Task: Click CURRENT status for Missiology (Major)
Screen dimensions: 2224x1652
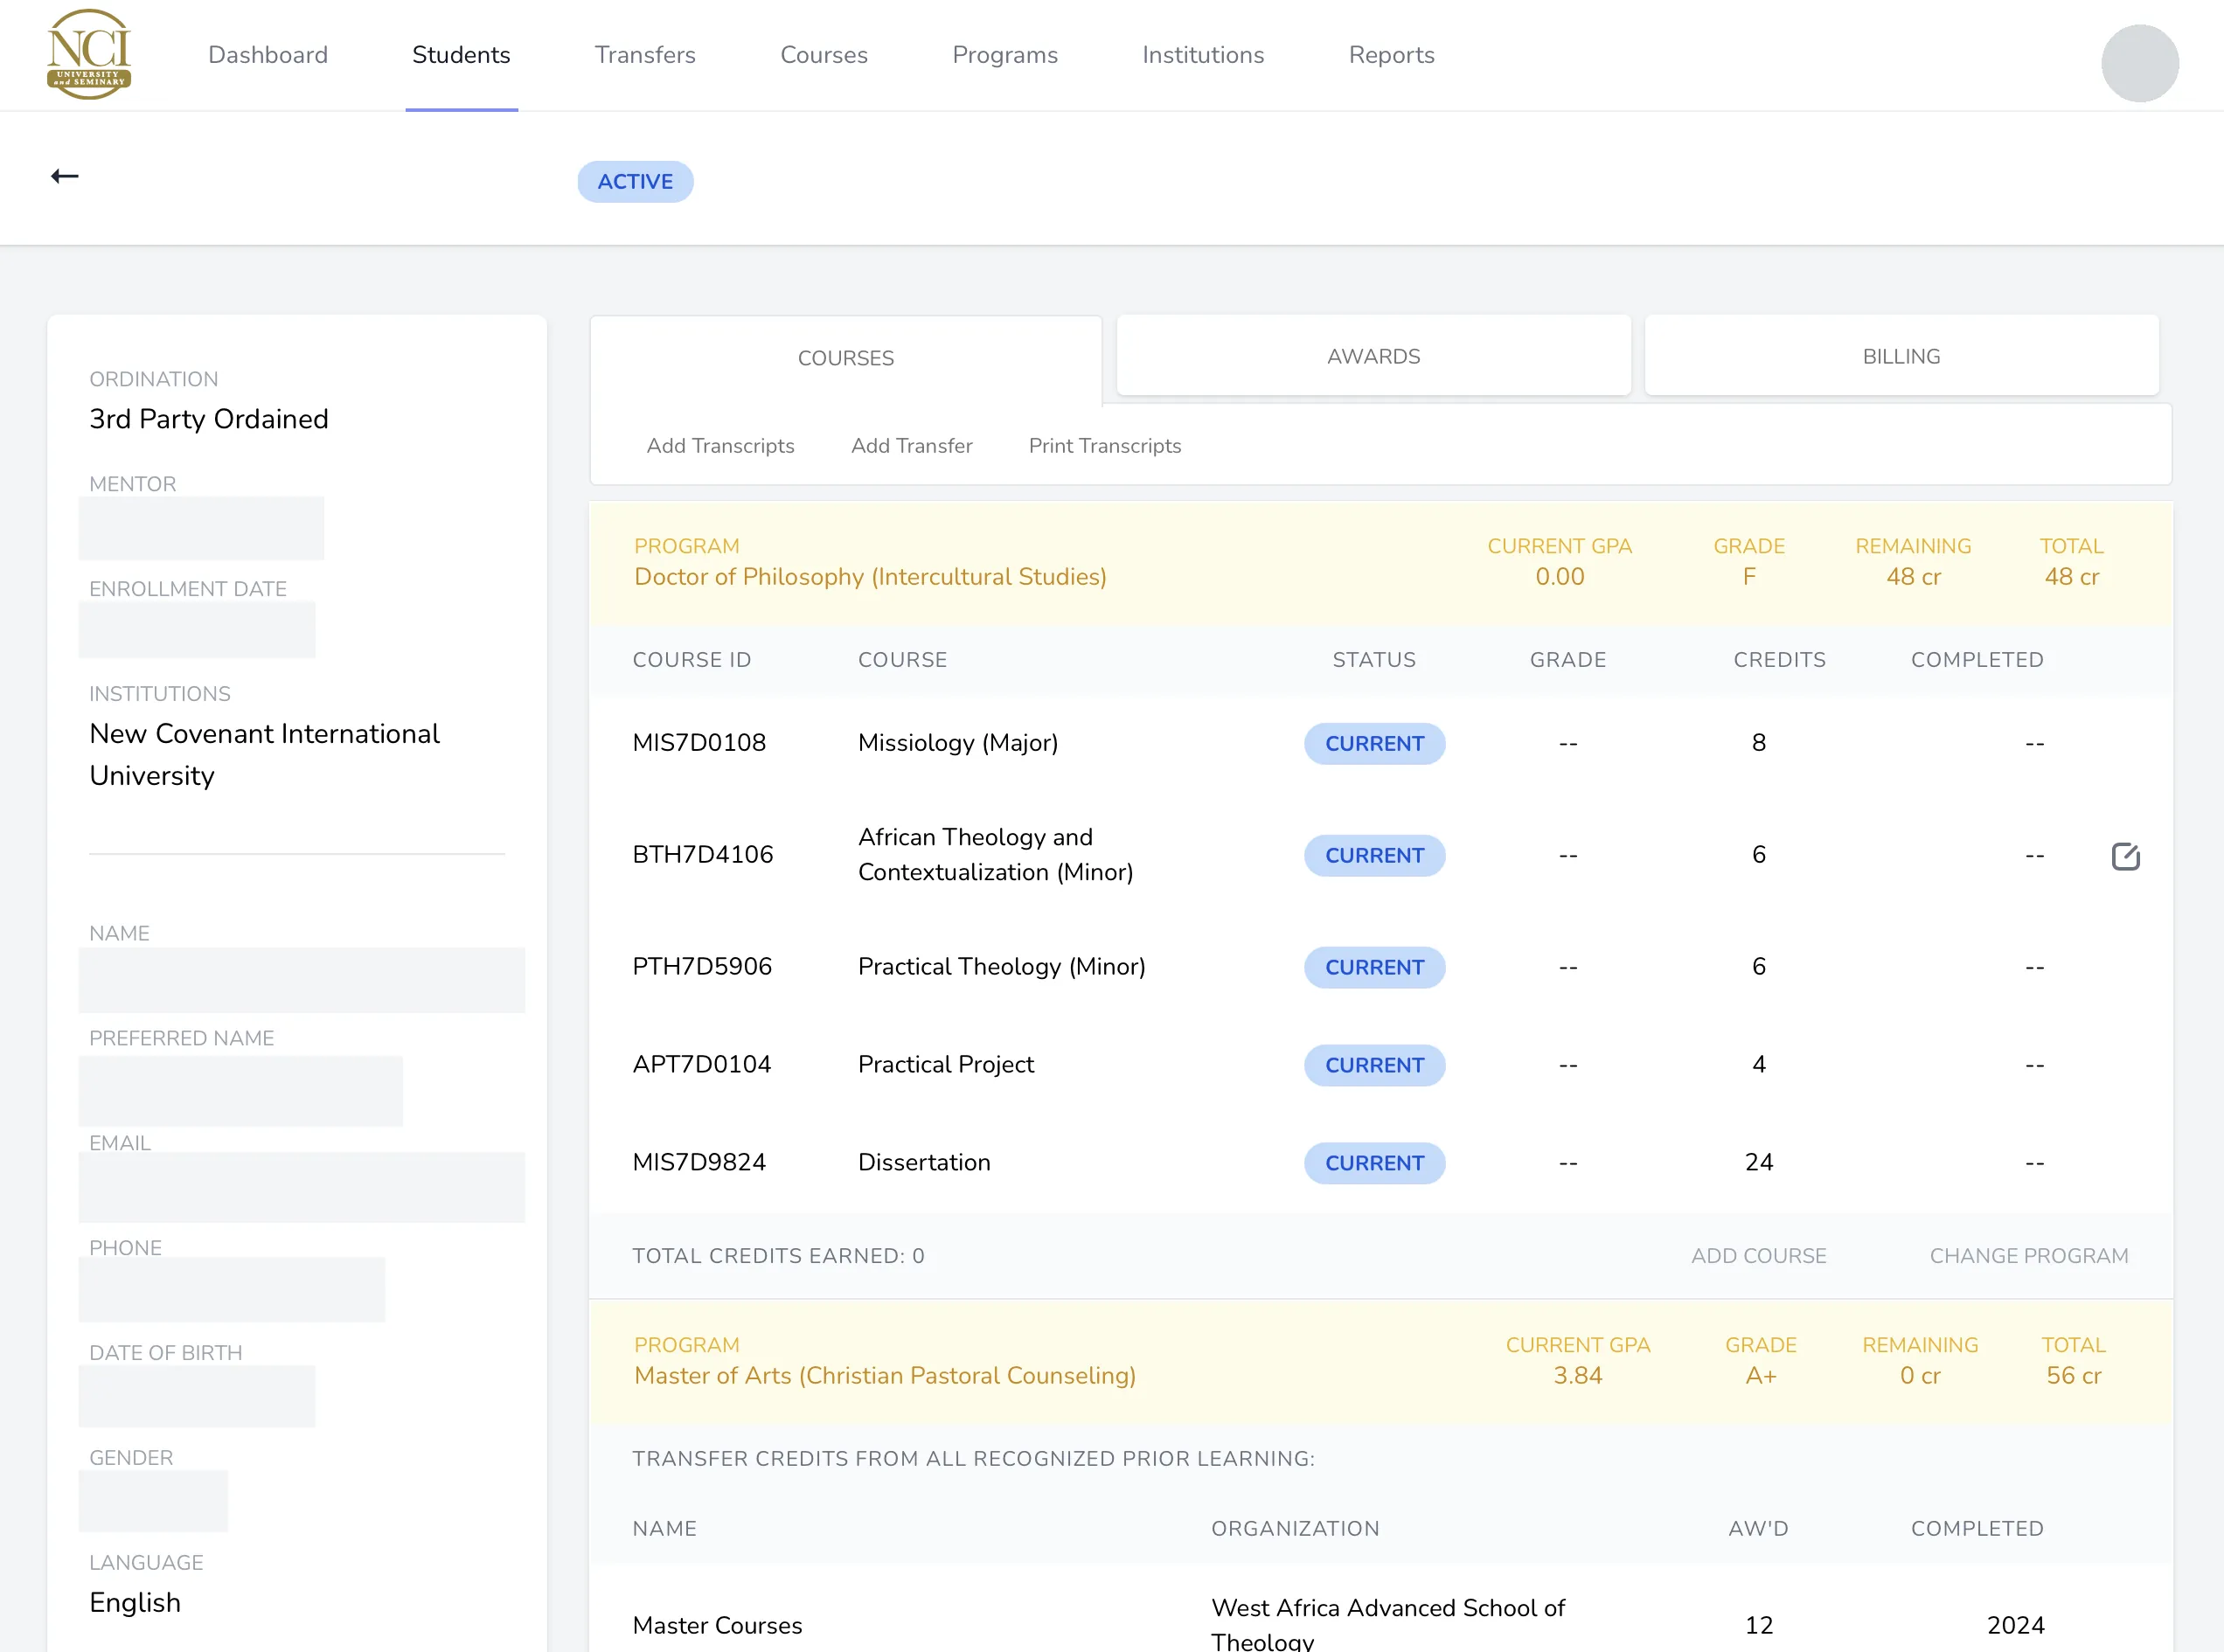Action: click(x=1374, y=744)
